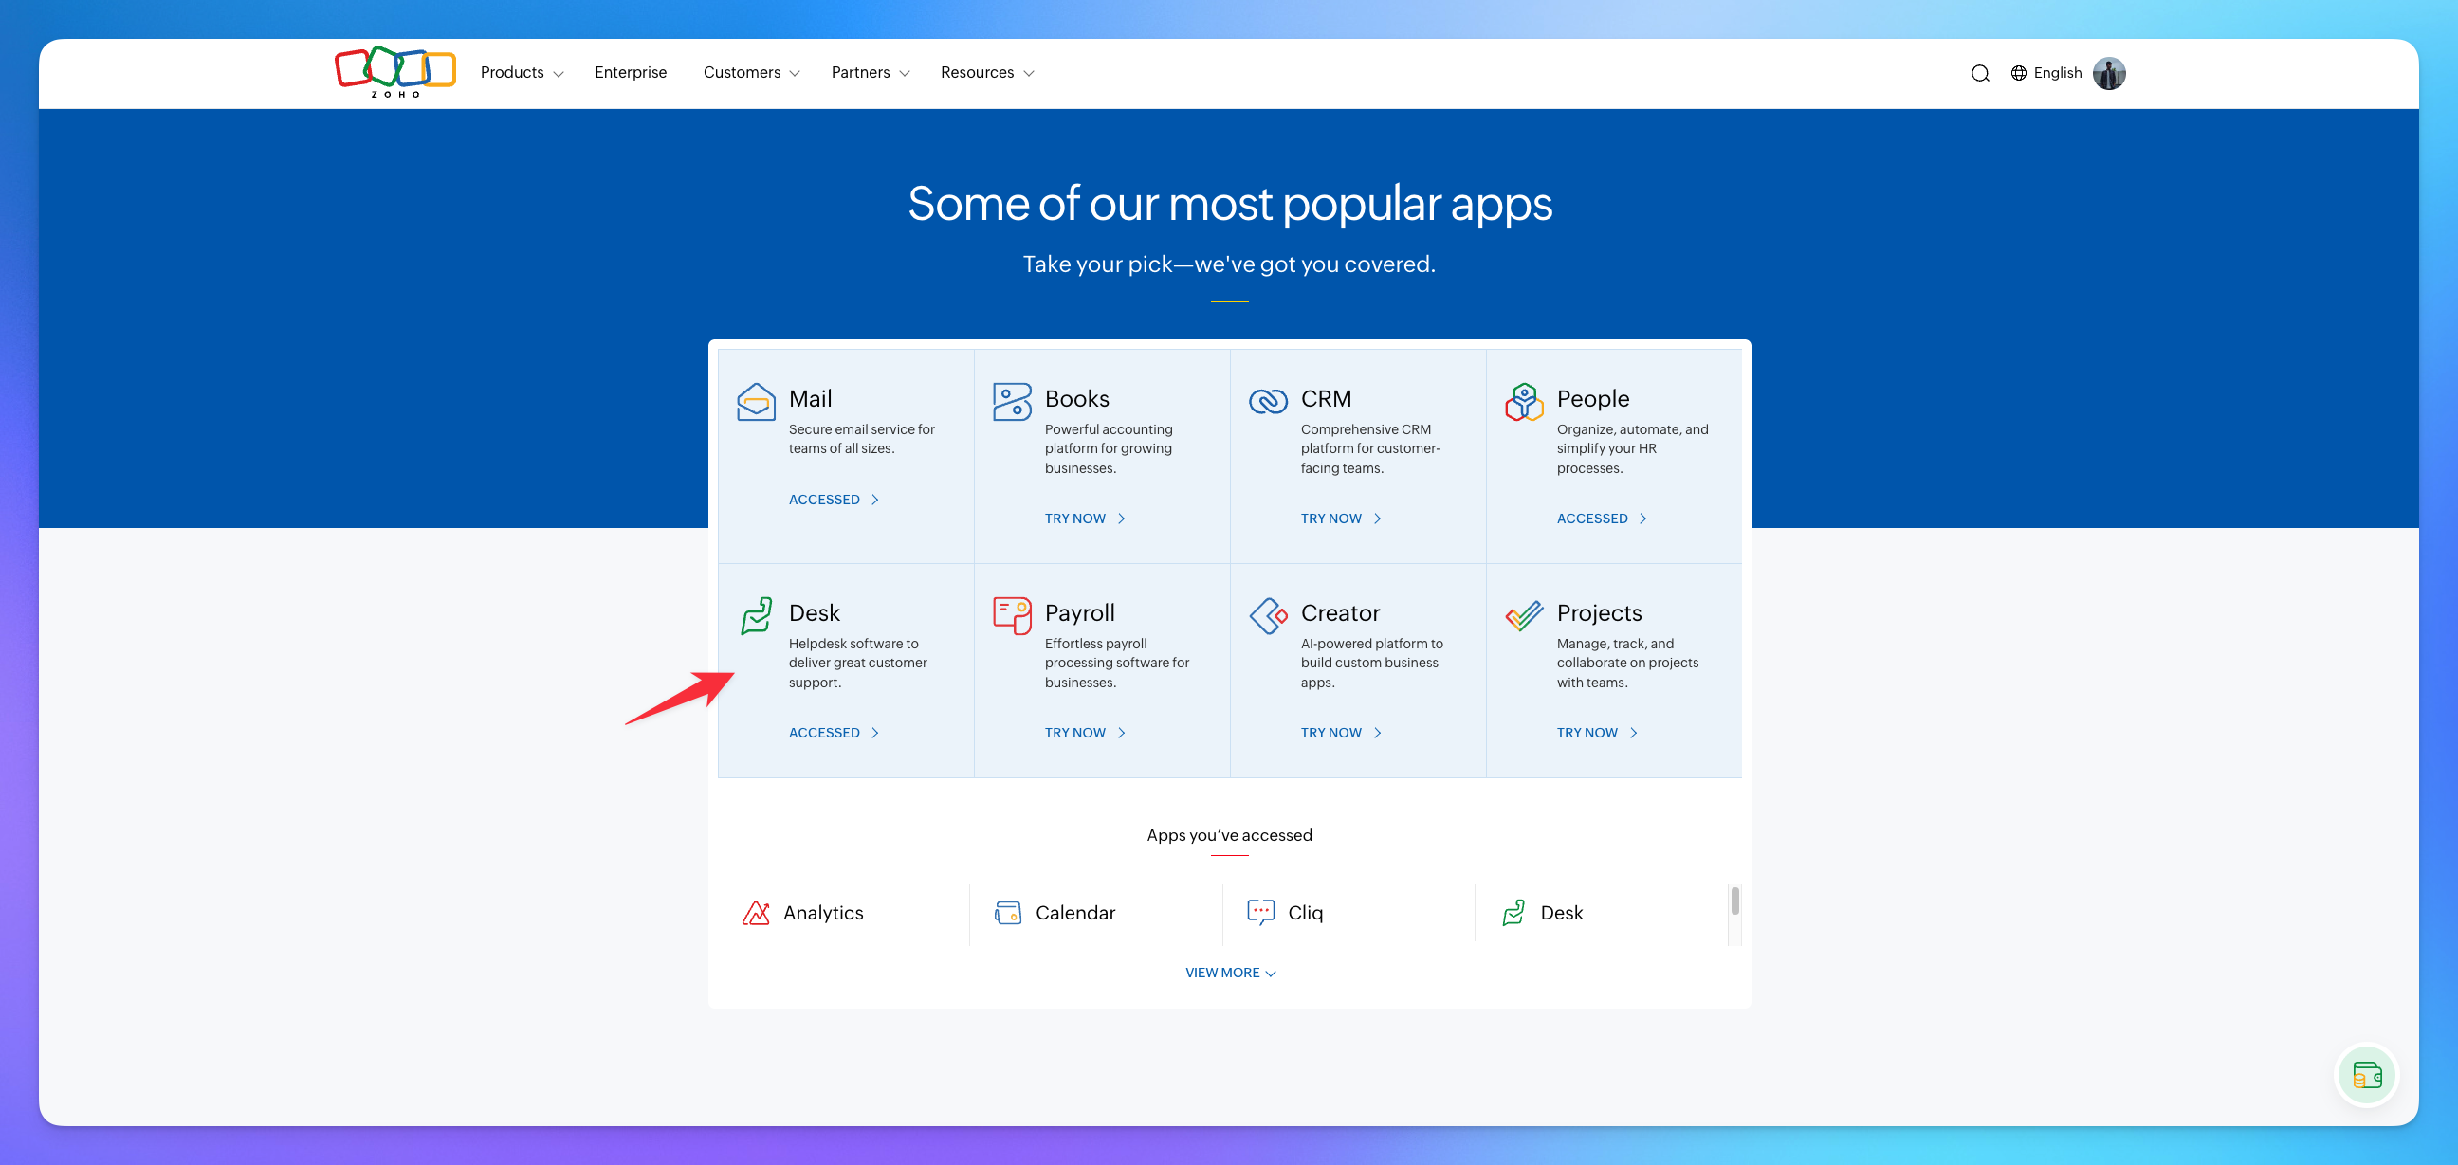
Task: Open the Partners menu
Action: (870, 72)
